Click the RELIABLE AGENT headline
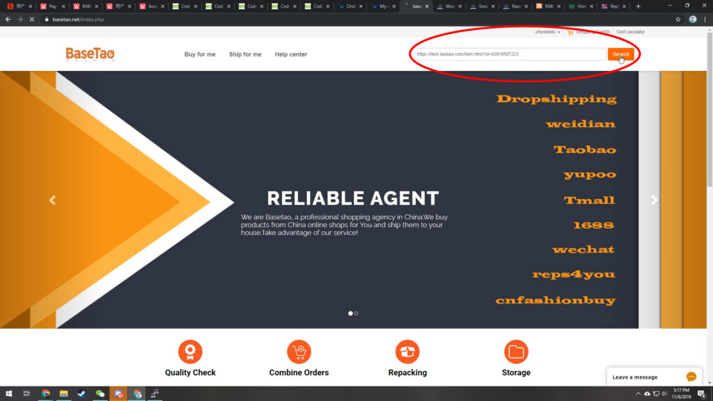Viewport: 713px width, 401px height. tap(353, 198)
